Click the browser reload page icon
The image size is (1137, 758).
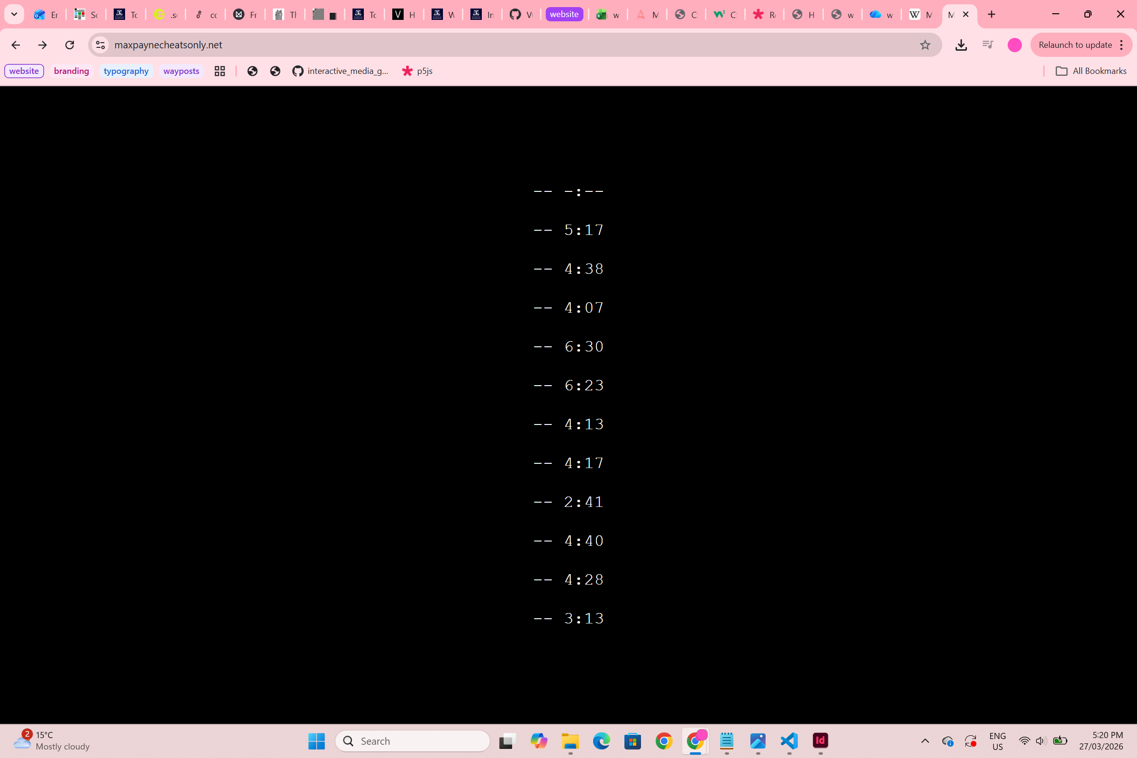click(70, 45)
